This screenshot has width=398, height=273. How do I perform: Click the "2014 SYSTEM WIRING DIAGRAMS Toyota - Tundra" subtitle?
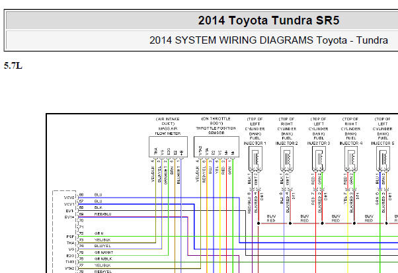point(268,40)
